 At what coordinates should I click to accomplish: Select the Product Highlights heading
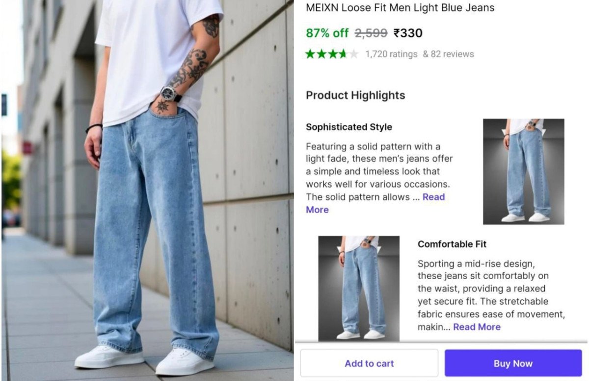click(355, 95)
